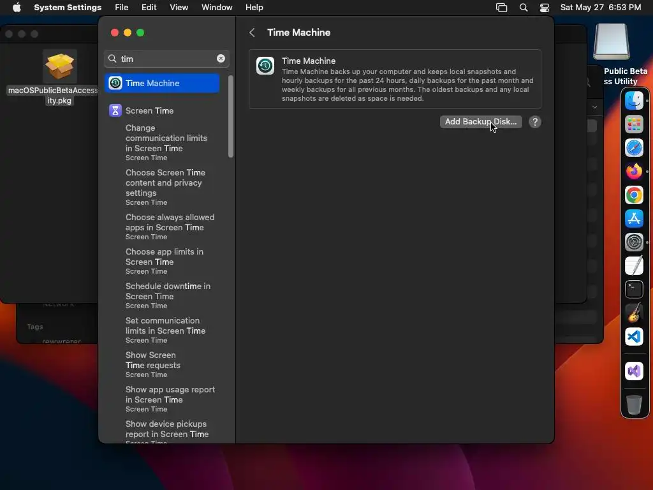Screen dimensions: 653x490
Task: Open Visual Studio from the Dock
Action: (x=634, y=371)
